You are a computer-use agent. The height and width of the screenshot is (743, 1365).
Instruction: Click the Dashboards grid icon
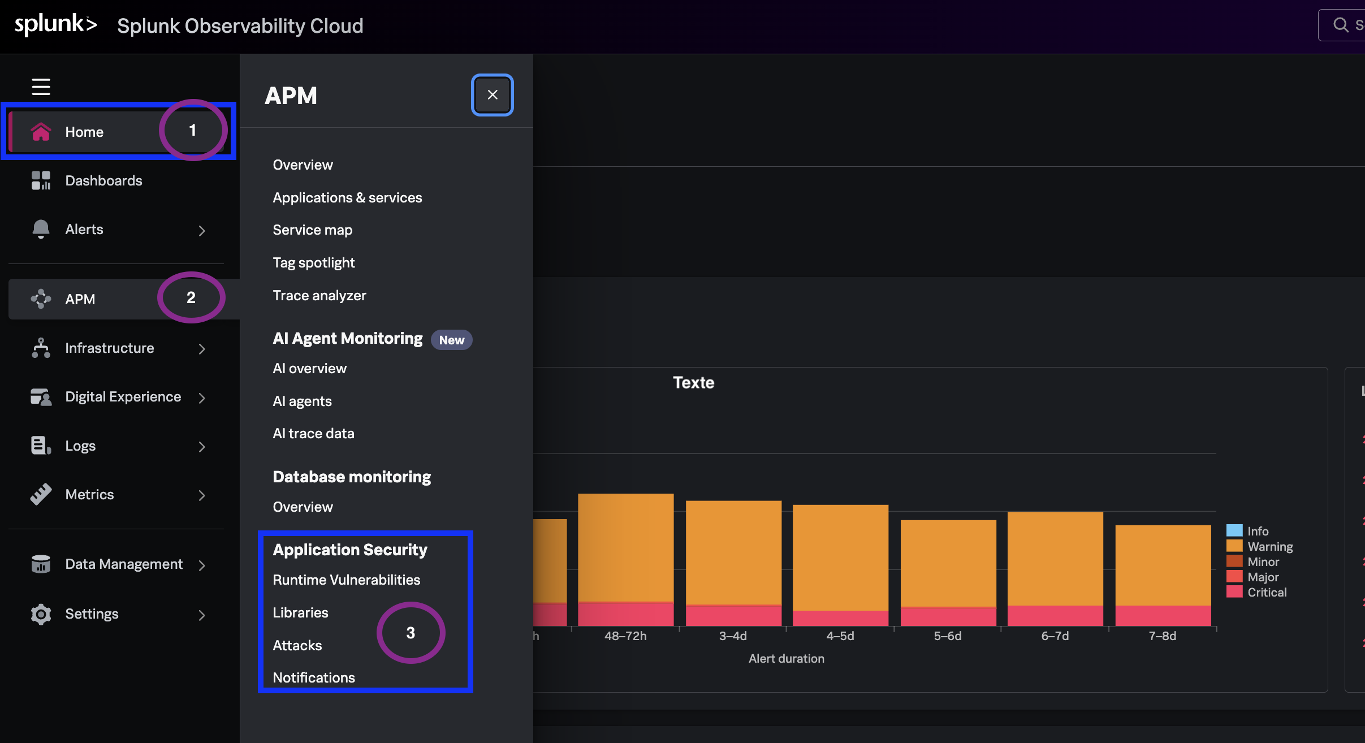pos(41,180)
